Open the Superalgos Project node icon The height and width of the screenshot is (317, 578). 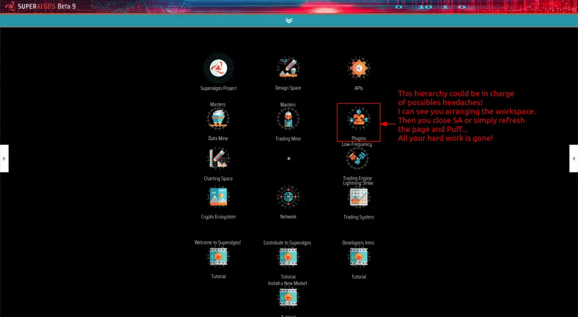tap(218, 68)
